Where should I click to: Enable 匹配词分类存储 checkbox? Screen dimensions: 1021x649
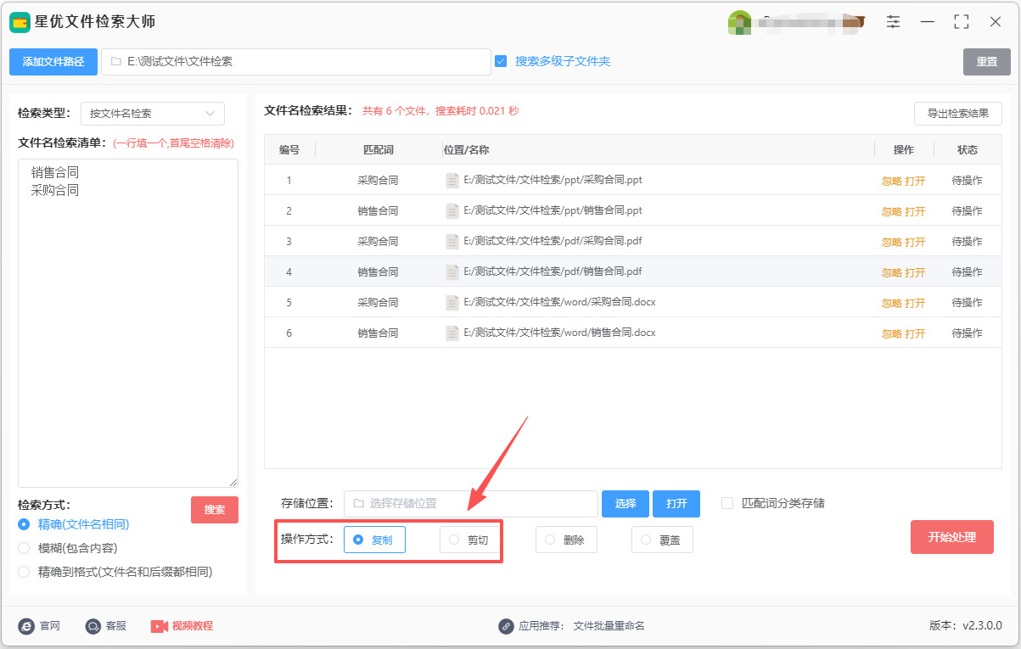[727, 503]
